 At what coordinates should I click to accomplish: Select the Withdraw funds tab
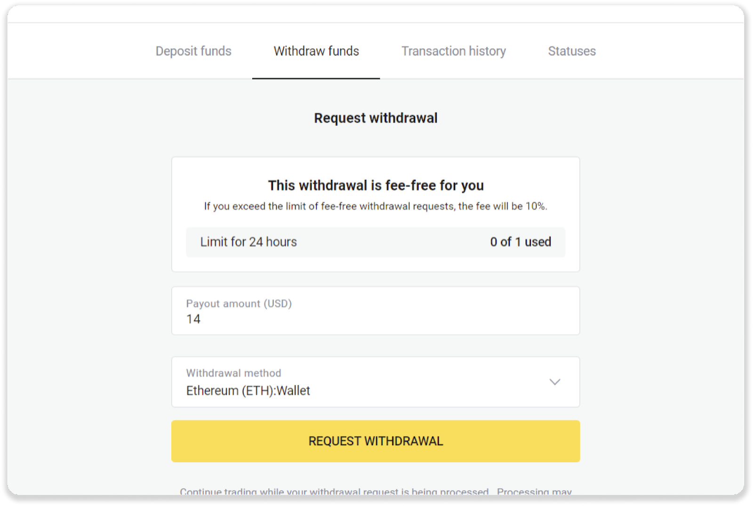tap(316, 51)
